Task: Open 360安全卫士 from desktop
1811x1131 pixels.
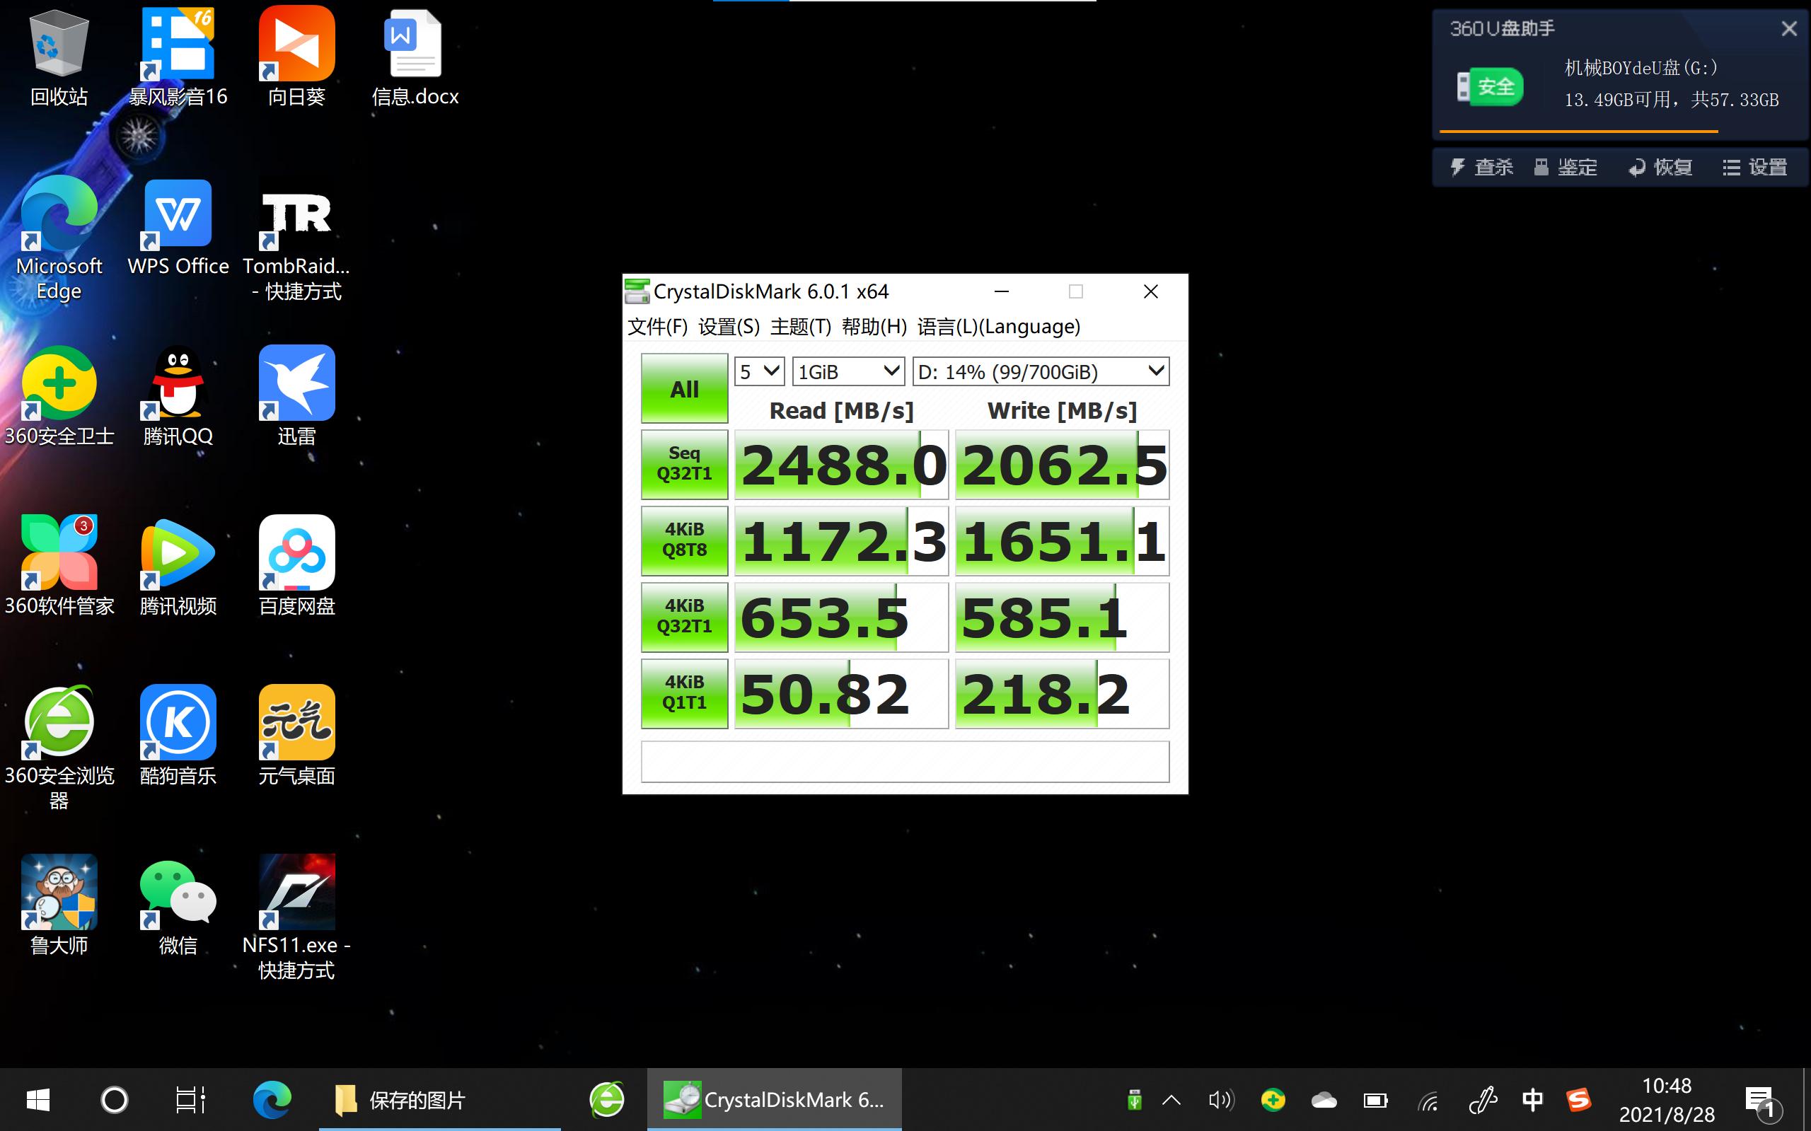Action: (x=58, y=383)
